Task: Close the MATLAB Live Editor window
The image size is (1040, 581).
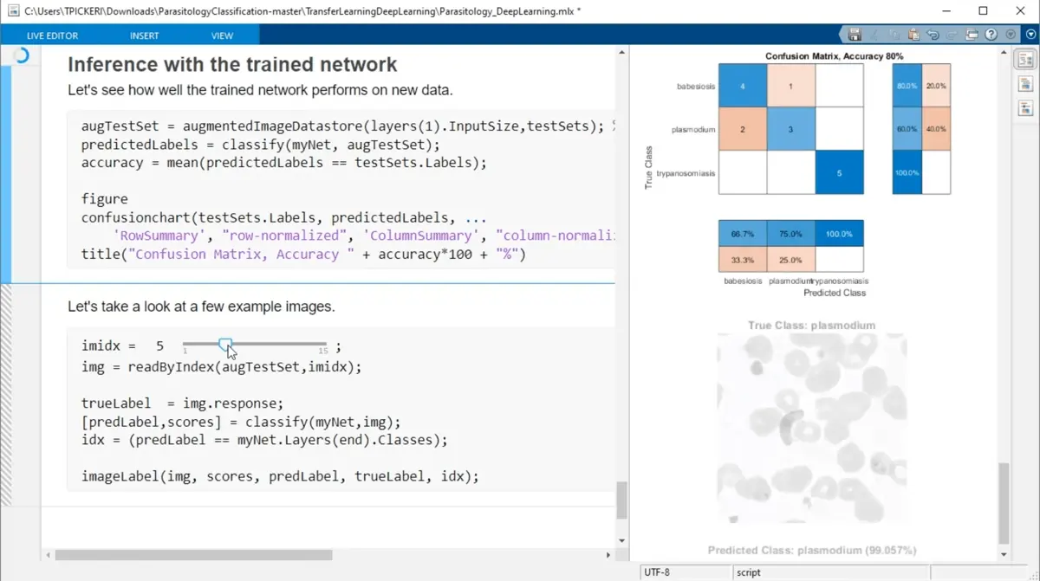Action: [1022, 11]
